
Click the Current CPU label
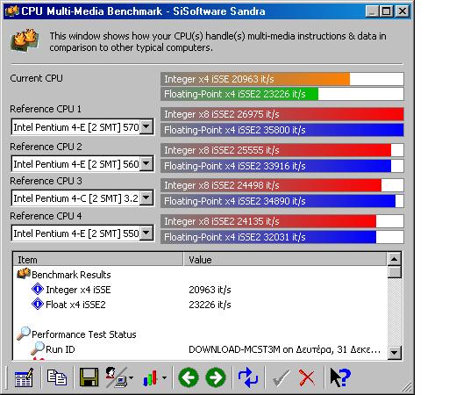pos(36,78)
